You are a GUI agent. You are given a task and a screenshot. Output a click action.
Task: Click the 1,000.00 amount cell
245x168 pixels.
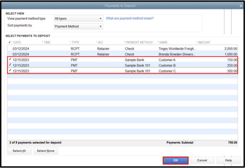[x=231, y=54]
